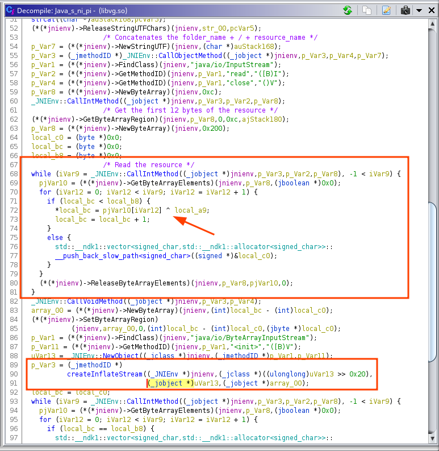The width and height of the screenshot is (439, 451).
Task: Click the scrollbar down arrow
Action: [432, 438]
